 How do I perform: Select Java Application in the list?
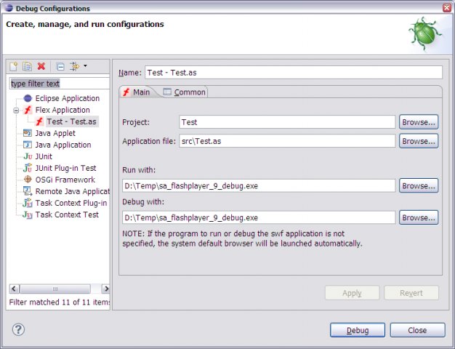click(x=63, y=145)
